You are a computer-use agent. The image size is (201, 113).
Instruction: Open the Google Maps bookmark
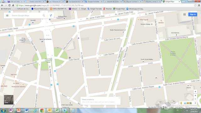119,9
